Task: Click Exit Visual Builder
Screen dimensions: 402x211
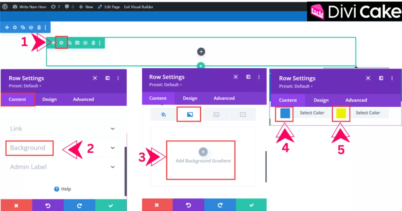Action: (139, 7)
